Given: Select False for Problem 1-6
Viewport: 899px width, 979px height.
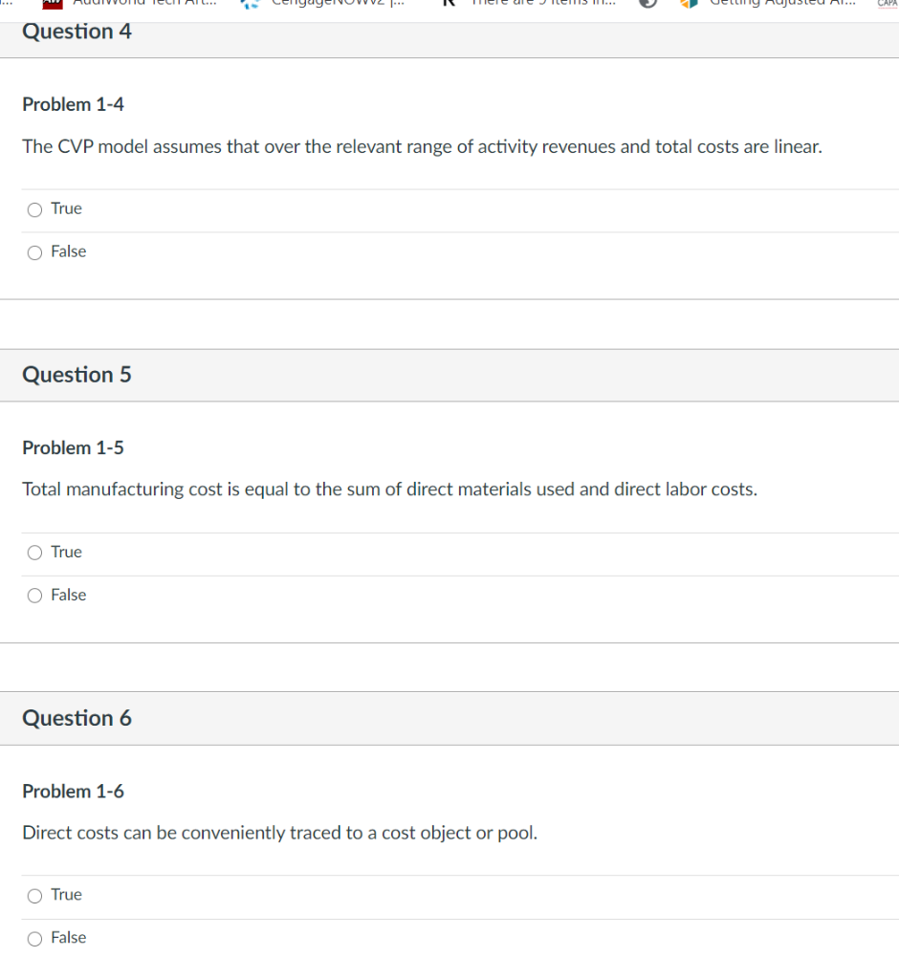Looking at the screenshot, I should click(33, 938).
